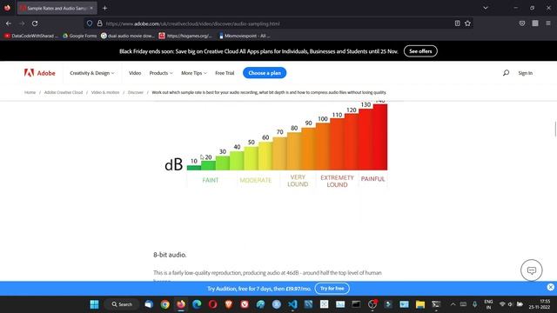Open Brave browser from taskbar
The image size is (557, 313).
[229, 304]
